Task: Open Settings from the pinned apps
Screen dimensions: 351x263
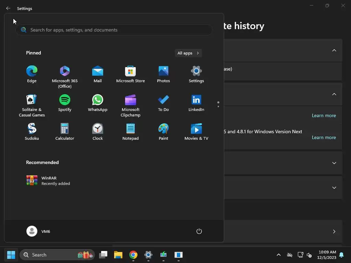Action: coord(196,74)
